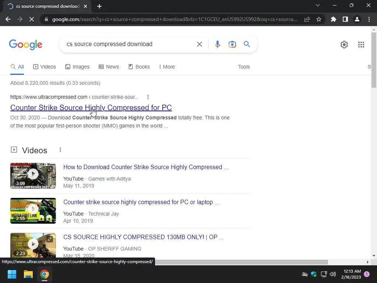The image size is (377, 283).
Task: Open How to Download Counter Strike Source video
Action: point(146,167)
